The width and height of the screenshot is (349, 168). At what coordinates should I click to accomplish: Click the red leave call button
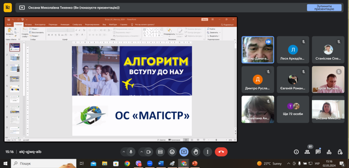[x=221, y=152]
